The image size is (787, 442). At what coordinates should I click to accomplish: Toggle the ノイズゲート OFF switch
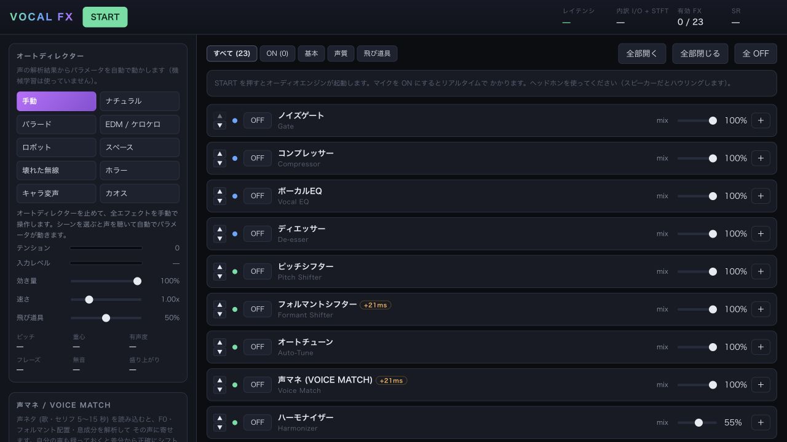point(258,120)
